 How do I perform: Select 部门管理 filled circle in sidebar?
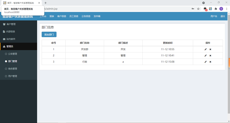coord(6,61)
